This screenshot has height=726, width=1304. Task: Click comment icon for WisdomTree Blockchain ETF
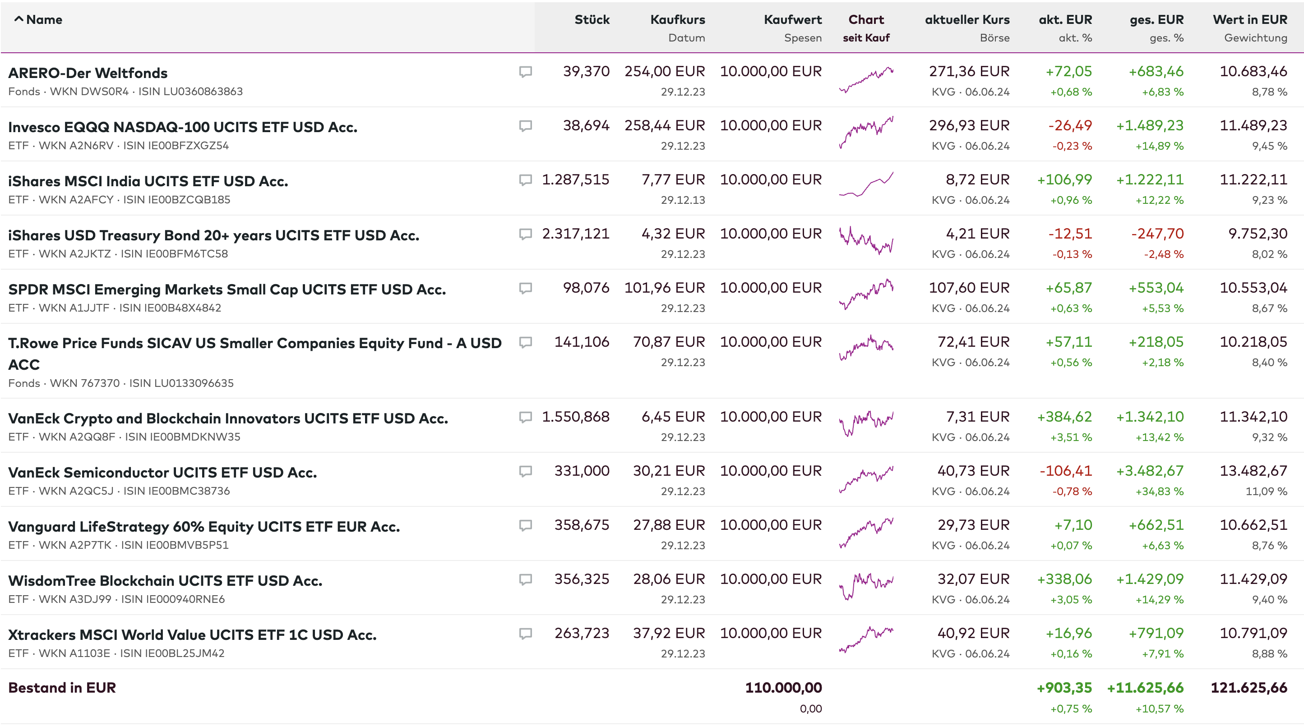tap(526, 580)
